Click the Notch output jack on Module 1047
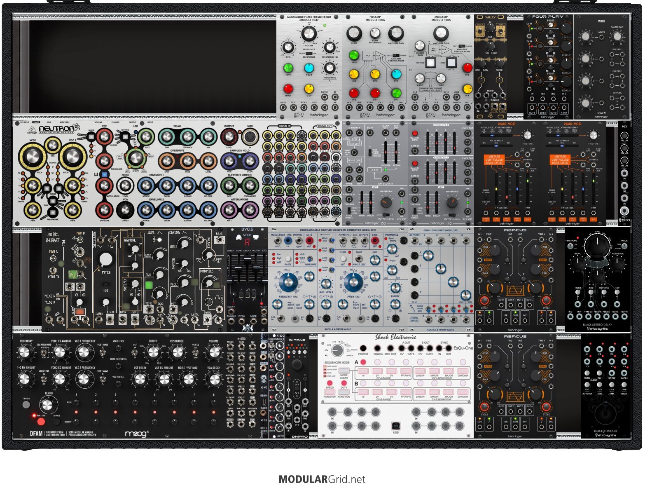The image size is (645, 488). pos(325,97)
